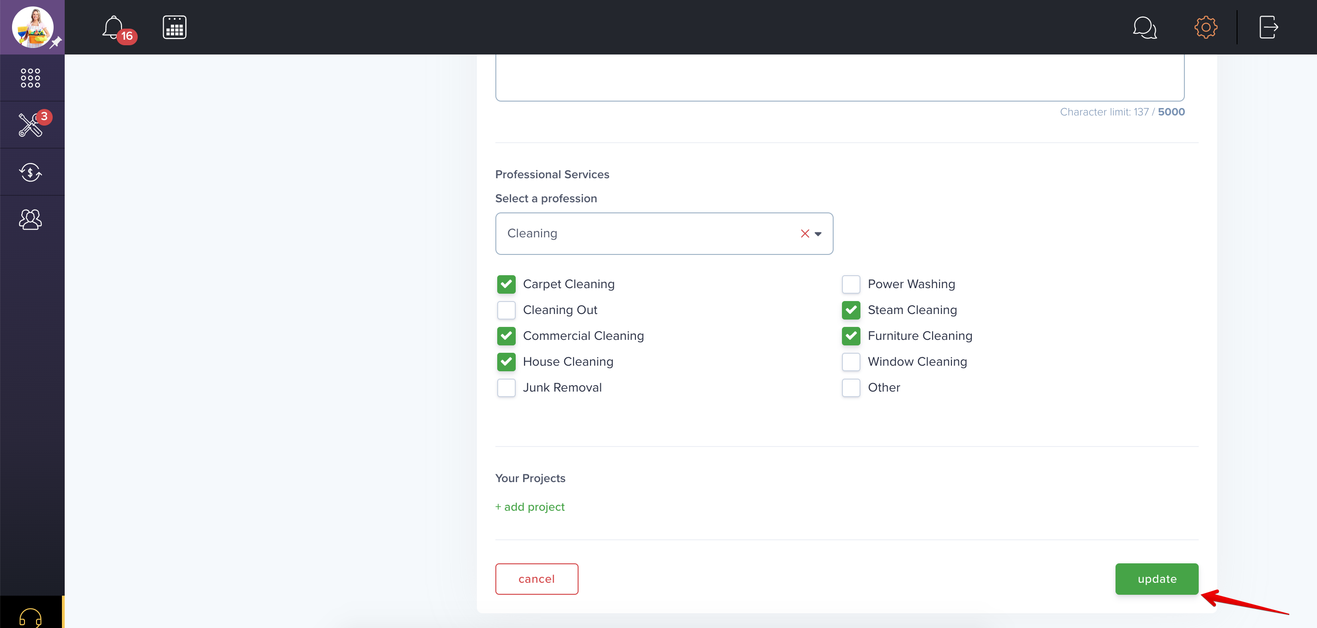Open the orange settings gear
The height and width of the screenshot is (628, 1317).
tap(1206, 27)
